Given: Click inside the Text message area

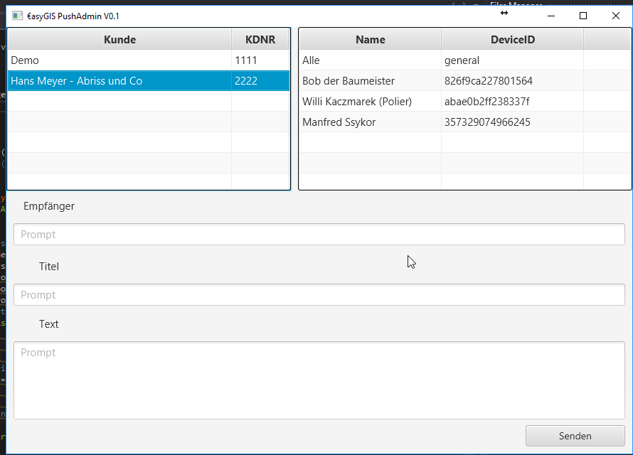Looking at the screenshot, I should coord(319,380).
